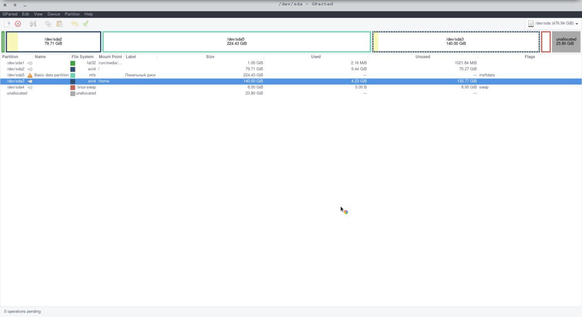Click the 224.43 GiB size cell
582x317 pixels.
pos(253,75)
